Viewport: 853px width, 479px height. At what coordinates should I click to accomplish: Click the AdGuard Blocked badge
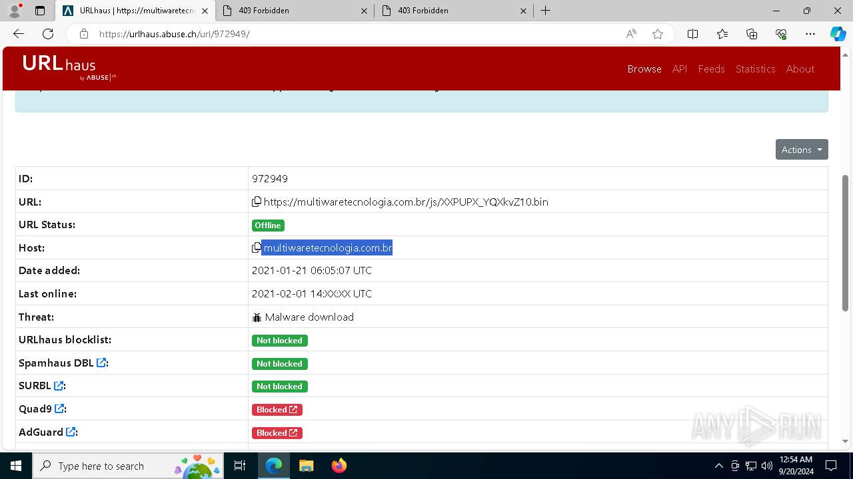(277, 432)
